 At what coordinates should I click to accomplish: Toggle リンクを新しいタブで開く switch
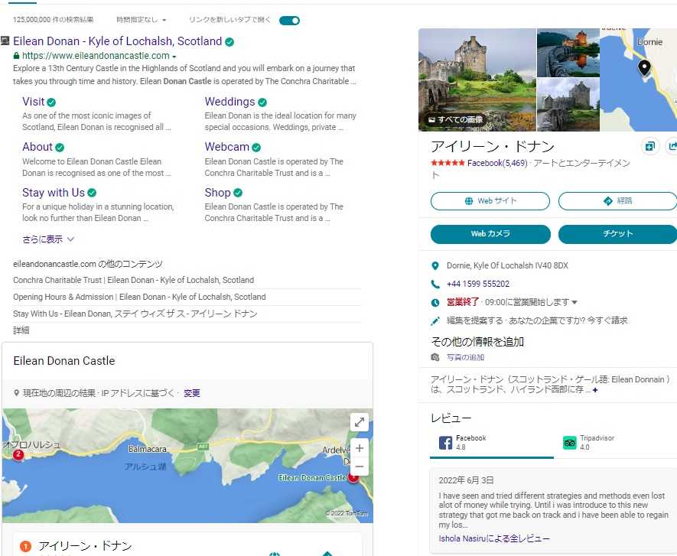[x=289, y=20]
